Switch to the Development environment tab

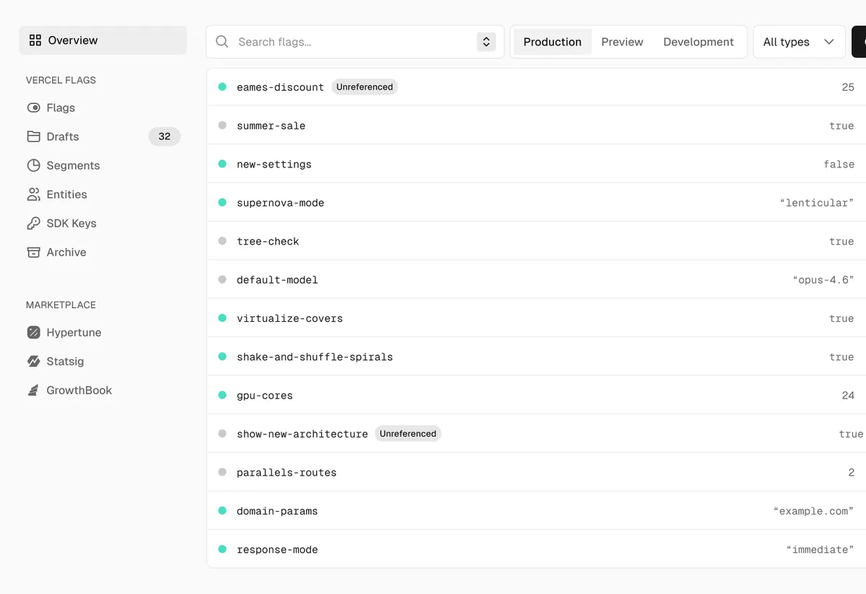click(699, 42)
